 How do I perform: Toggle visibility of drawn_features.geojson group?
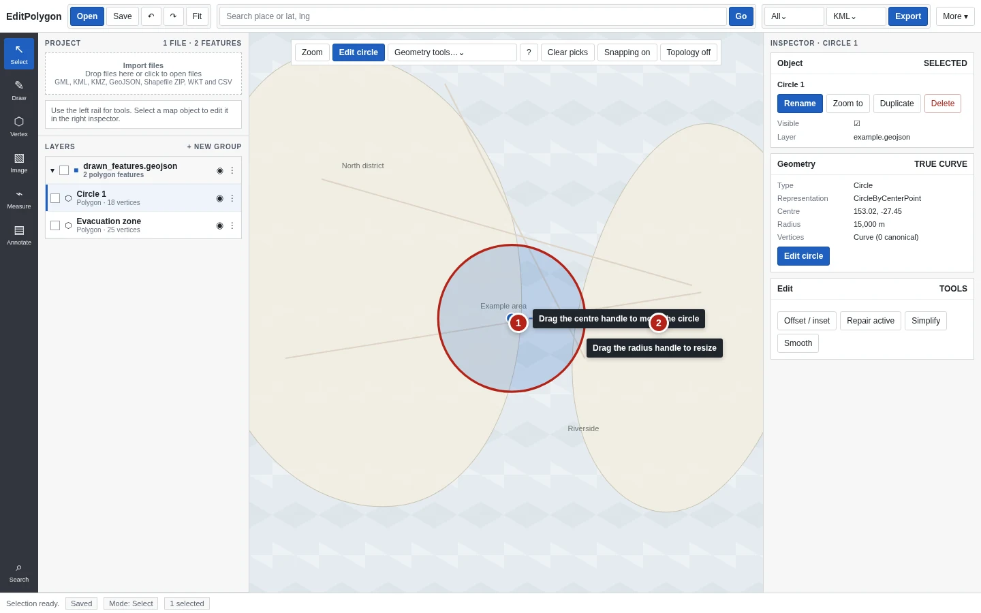point(219,170)
